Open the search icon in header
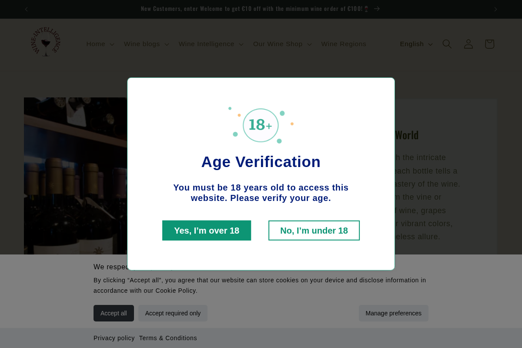The height and width of the screenshot is (348, 522). click(x=447, y=44)
